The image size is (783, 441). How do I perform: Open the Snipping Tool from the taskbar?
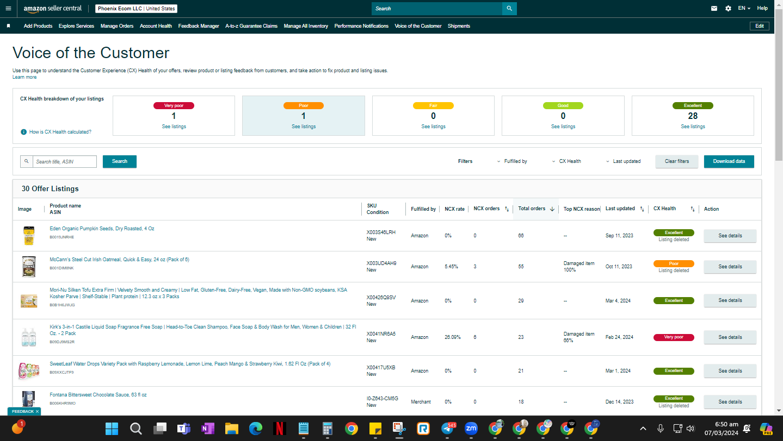pyautogui.click(x=399, y=429)
